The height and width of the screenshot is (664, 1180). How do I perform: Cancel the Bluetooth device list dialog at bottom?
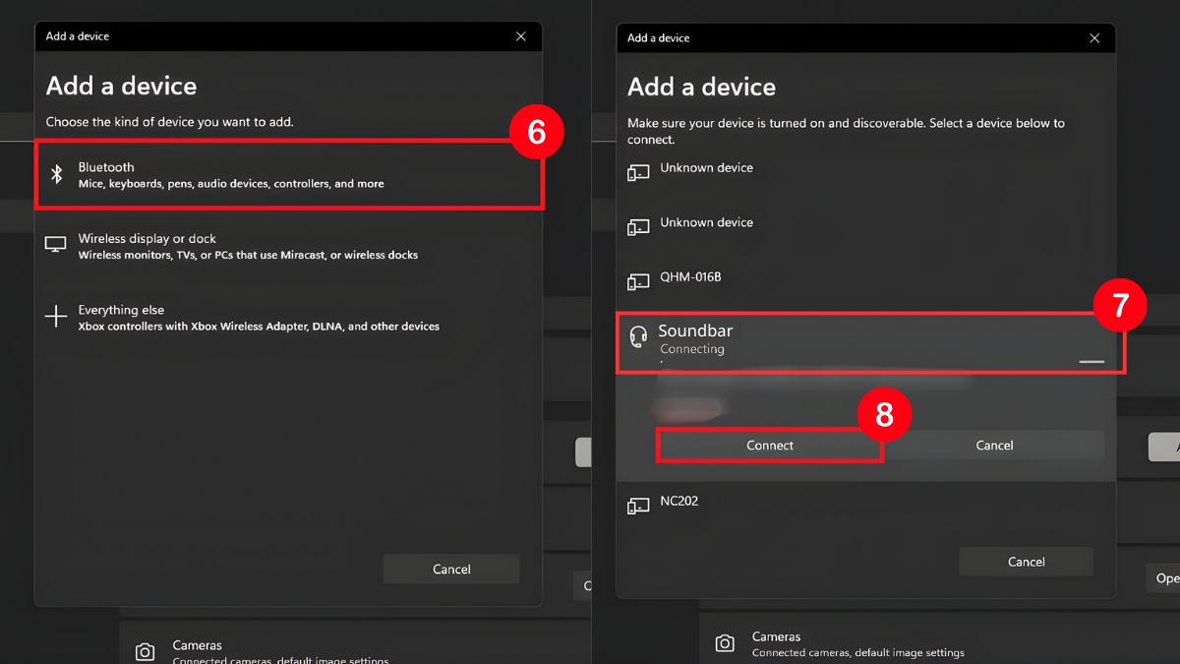pyautogui.click(x=1026, y=562)
